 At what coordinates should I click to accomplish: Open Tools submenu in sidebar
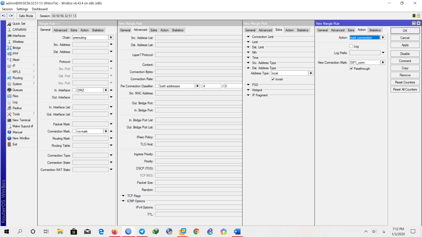pos(16,114)
